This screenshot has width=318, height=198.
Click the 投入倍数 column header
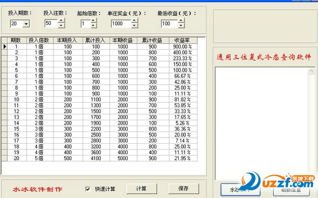click(x=40, y=40)
